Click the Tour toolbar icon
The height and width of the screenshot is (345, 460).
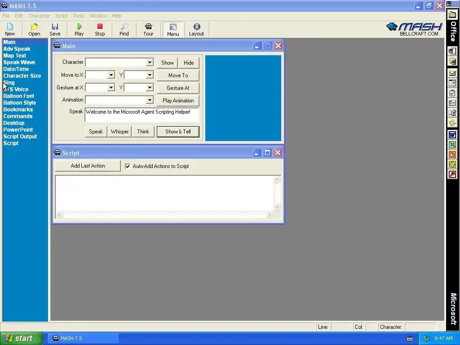[148, 30]
